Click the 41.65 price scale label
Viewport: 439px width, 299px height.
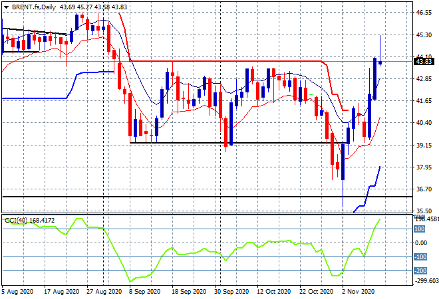(x=424, y=101)
